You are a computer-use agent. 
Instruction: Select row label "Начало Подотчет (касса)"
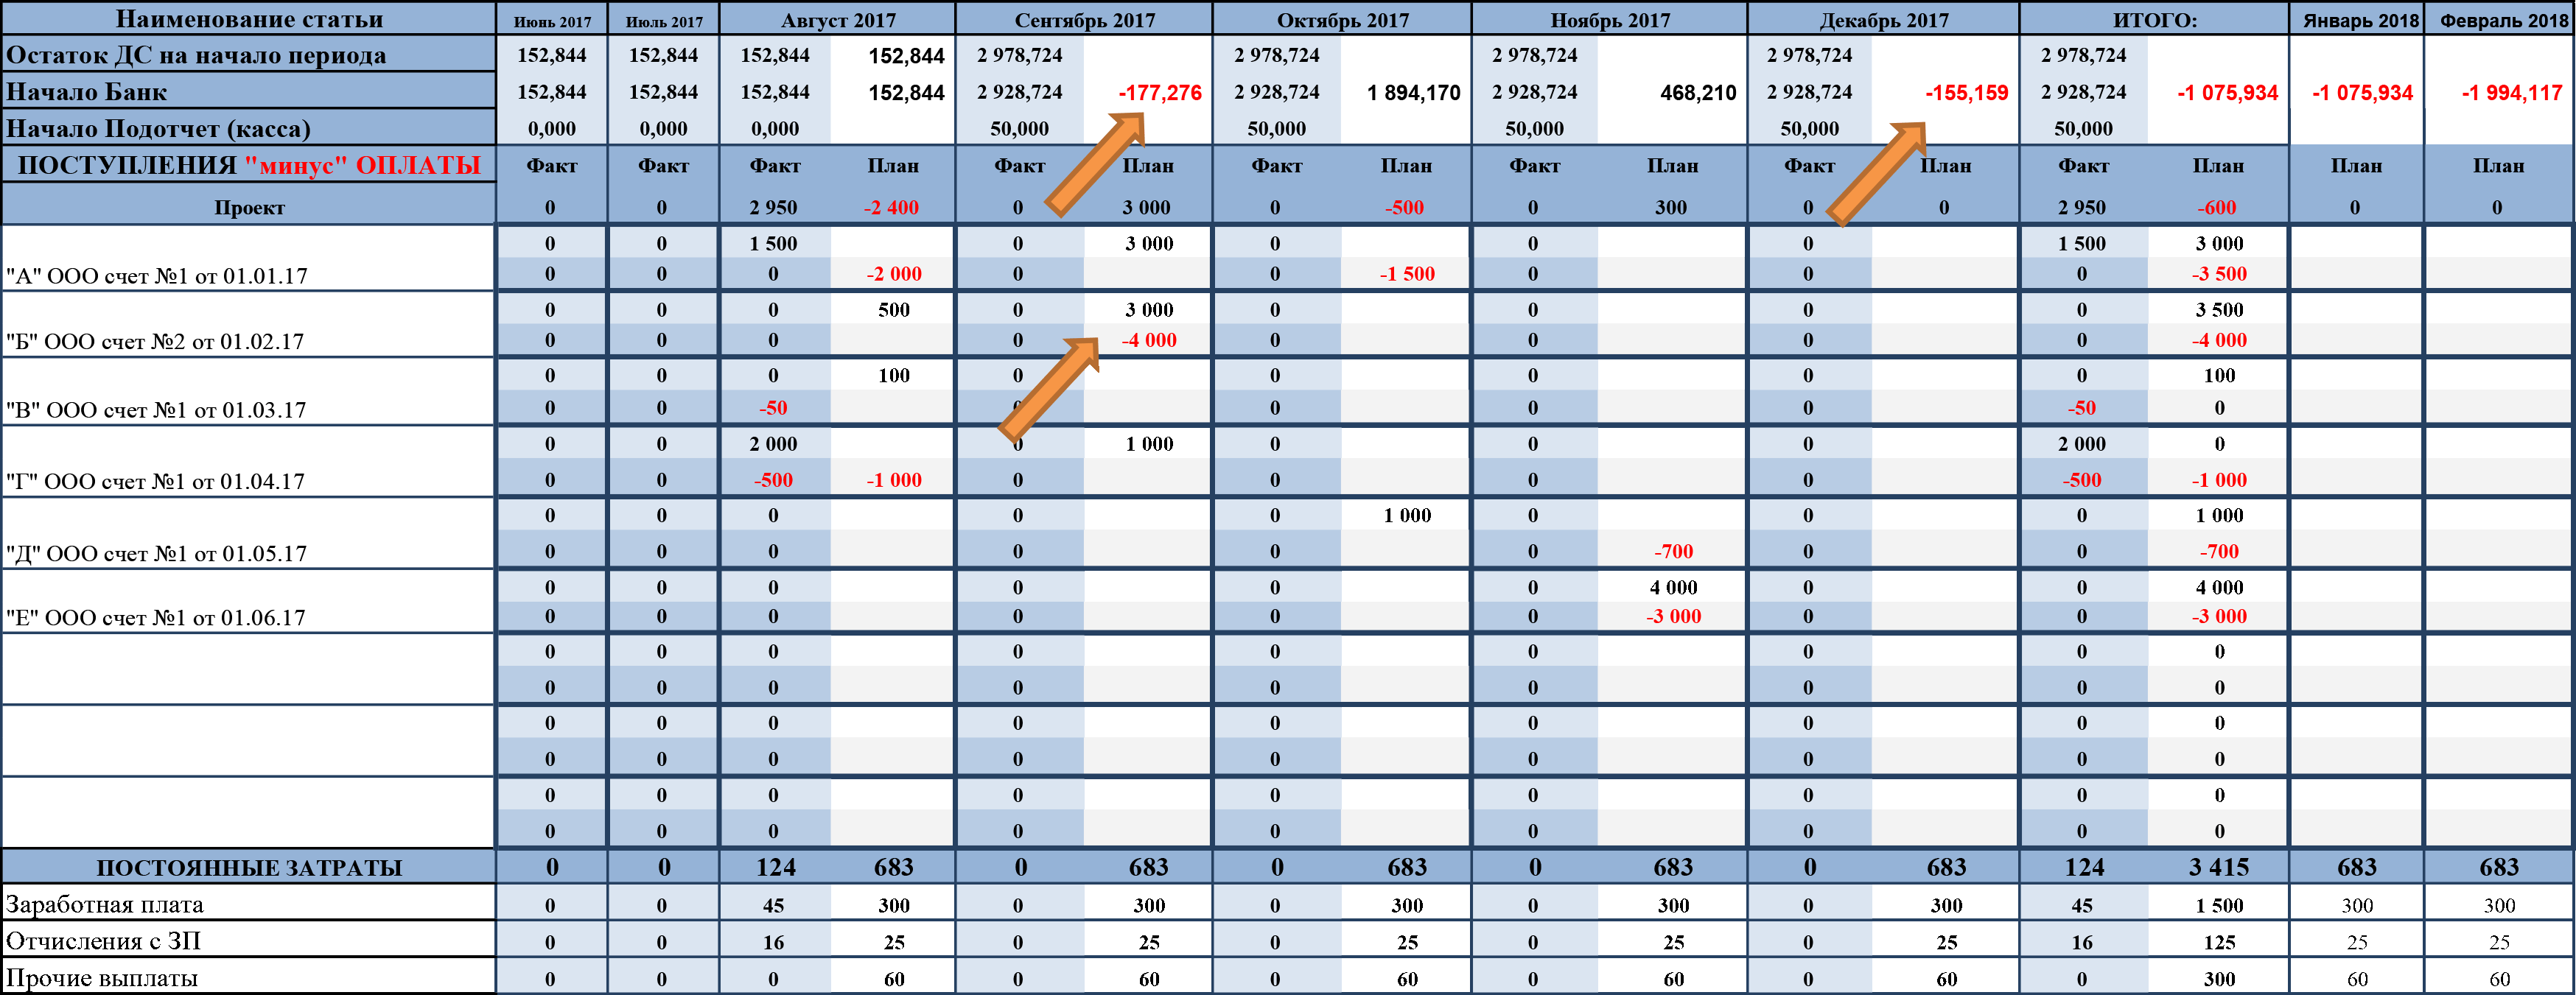point(248,128)
